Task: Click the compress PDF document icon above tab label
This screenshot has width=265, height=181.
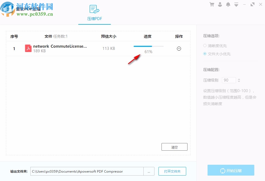Action: [94, 9]
